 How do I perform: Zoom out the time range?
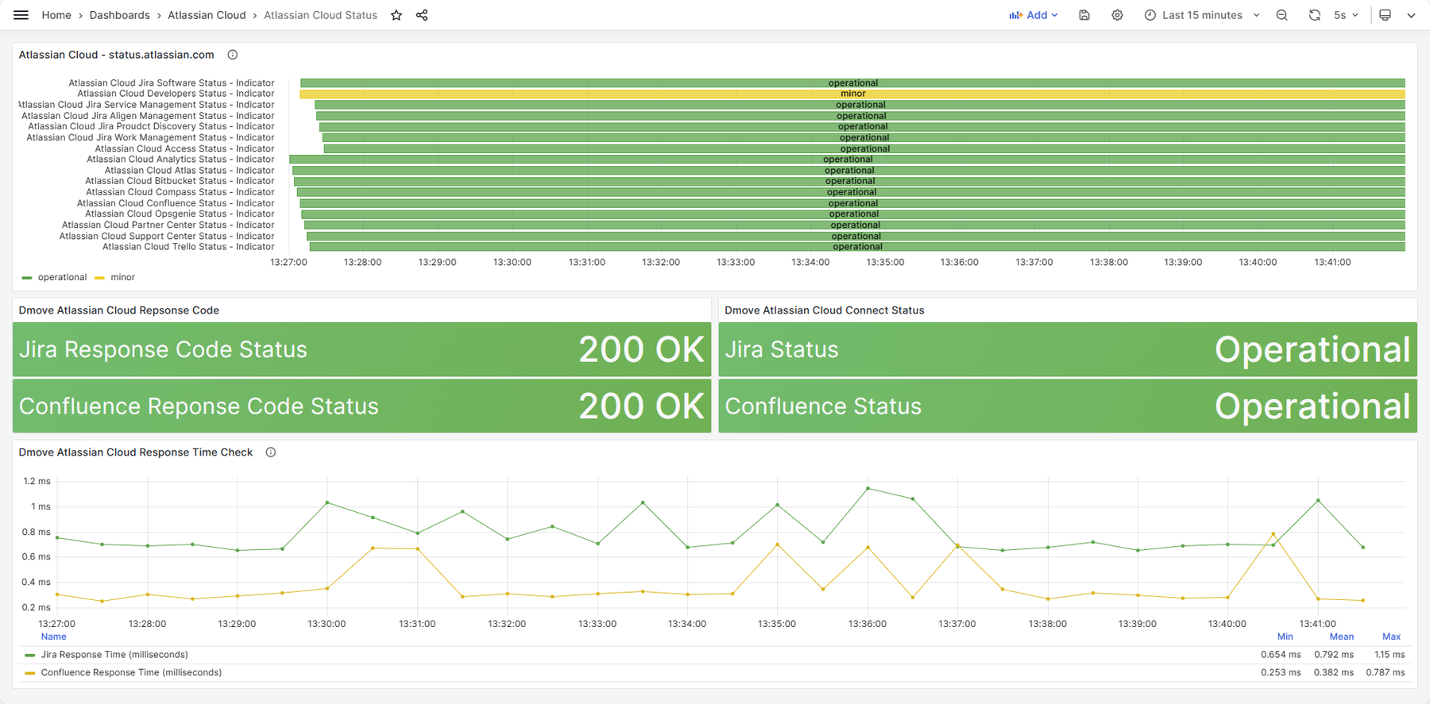pyautogui.click(x=1281, y=15)
